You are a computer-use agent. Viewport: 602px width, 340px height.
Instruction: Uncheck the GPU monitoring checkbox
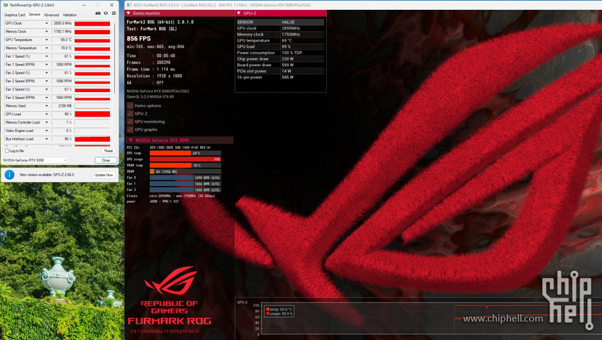pos(130,122)
